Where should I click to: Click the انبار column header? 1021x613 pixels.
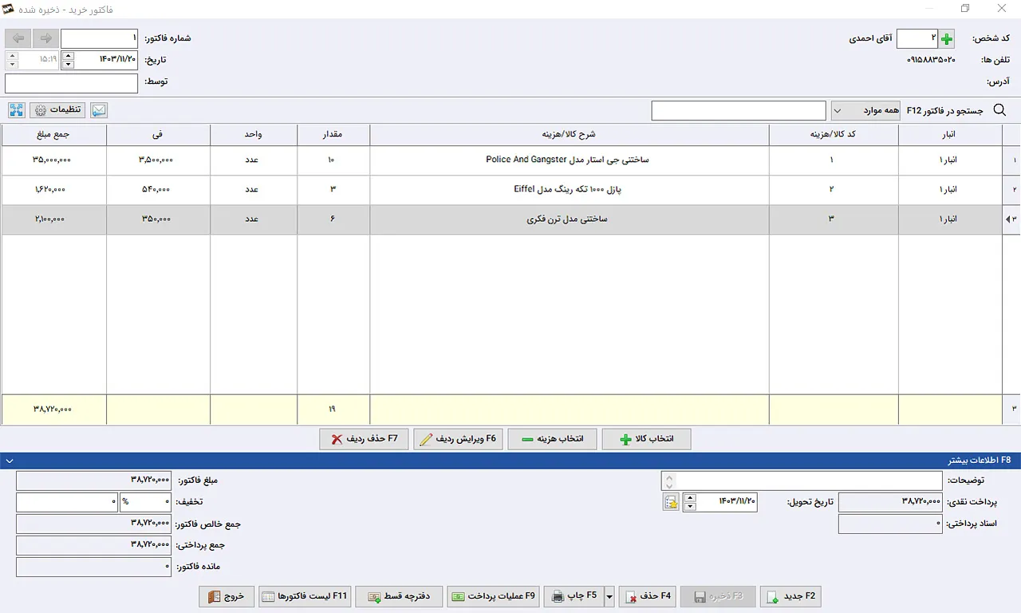[x=950, y=135]
